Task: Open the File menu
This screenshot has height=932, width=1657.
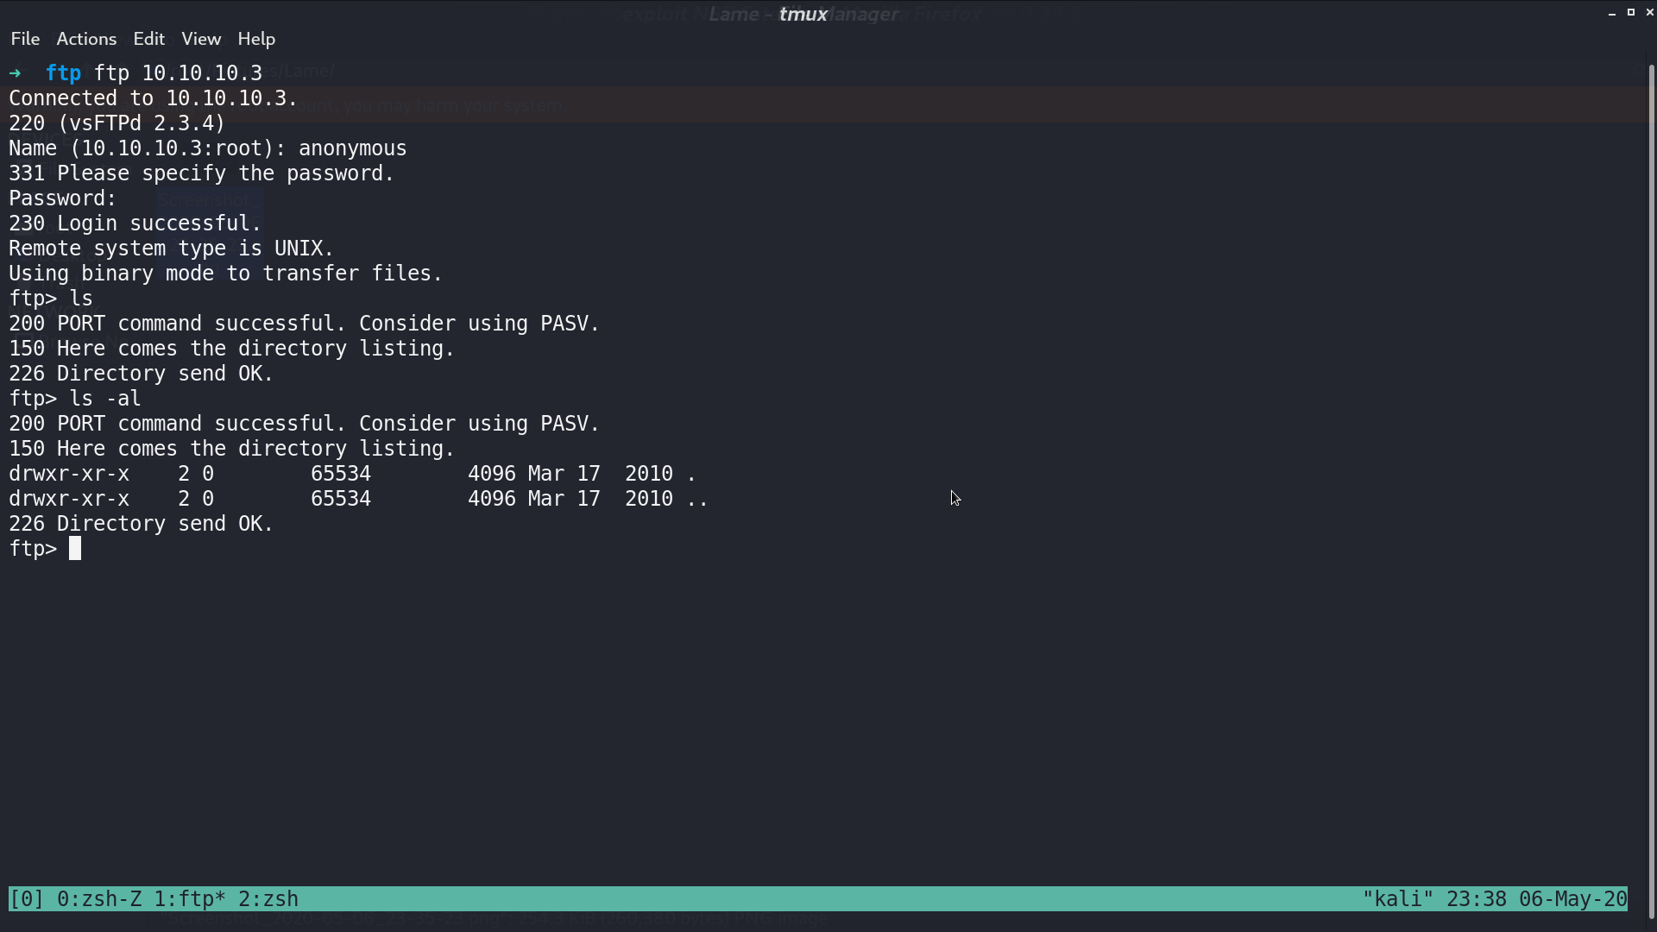Action: click(x=25, y=39)
